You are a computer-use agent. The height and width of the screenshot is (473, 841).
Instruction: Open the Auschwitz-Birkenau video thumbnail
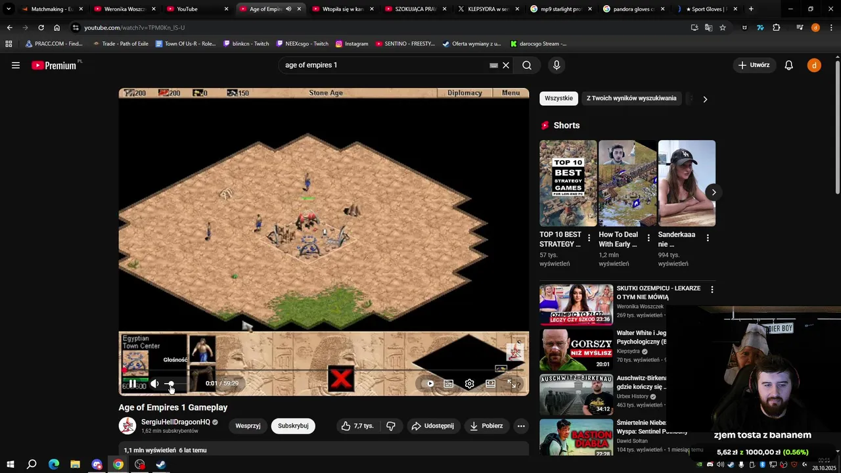pos(576,394)
